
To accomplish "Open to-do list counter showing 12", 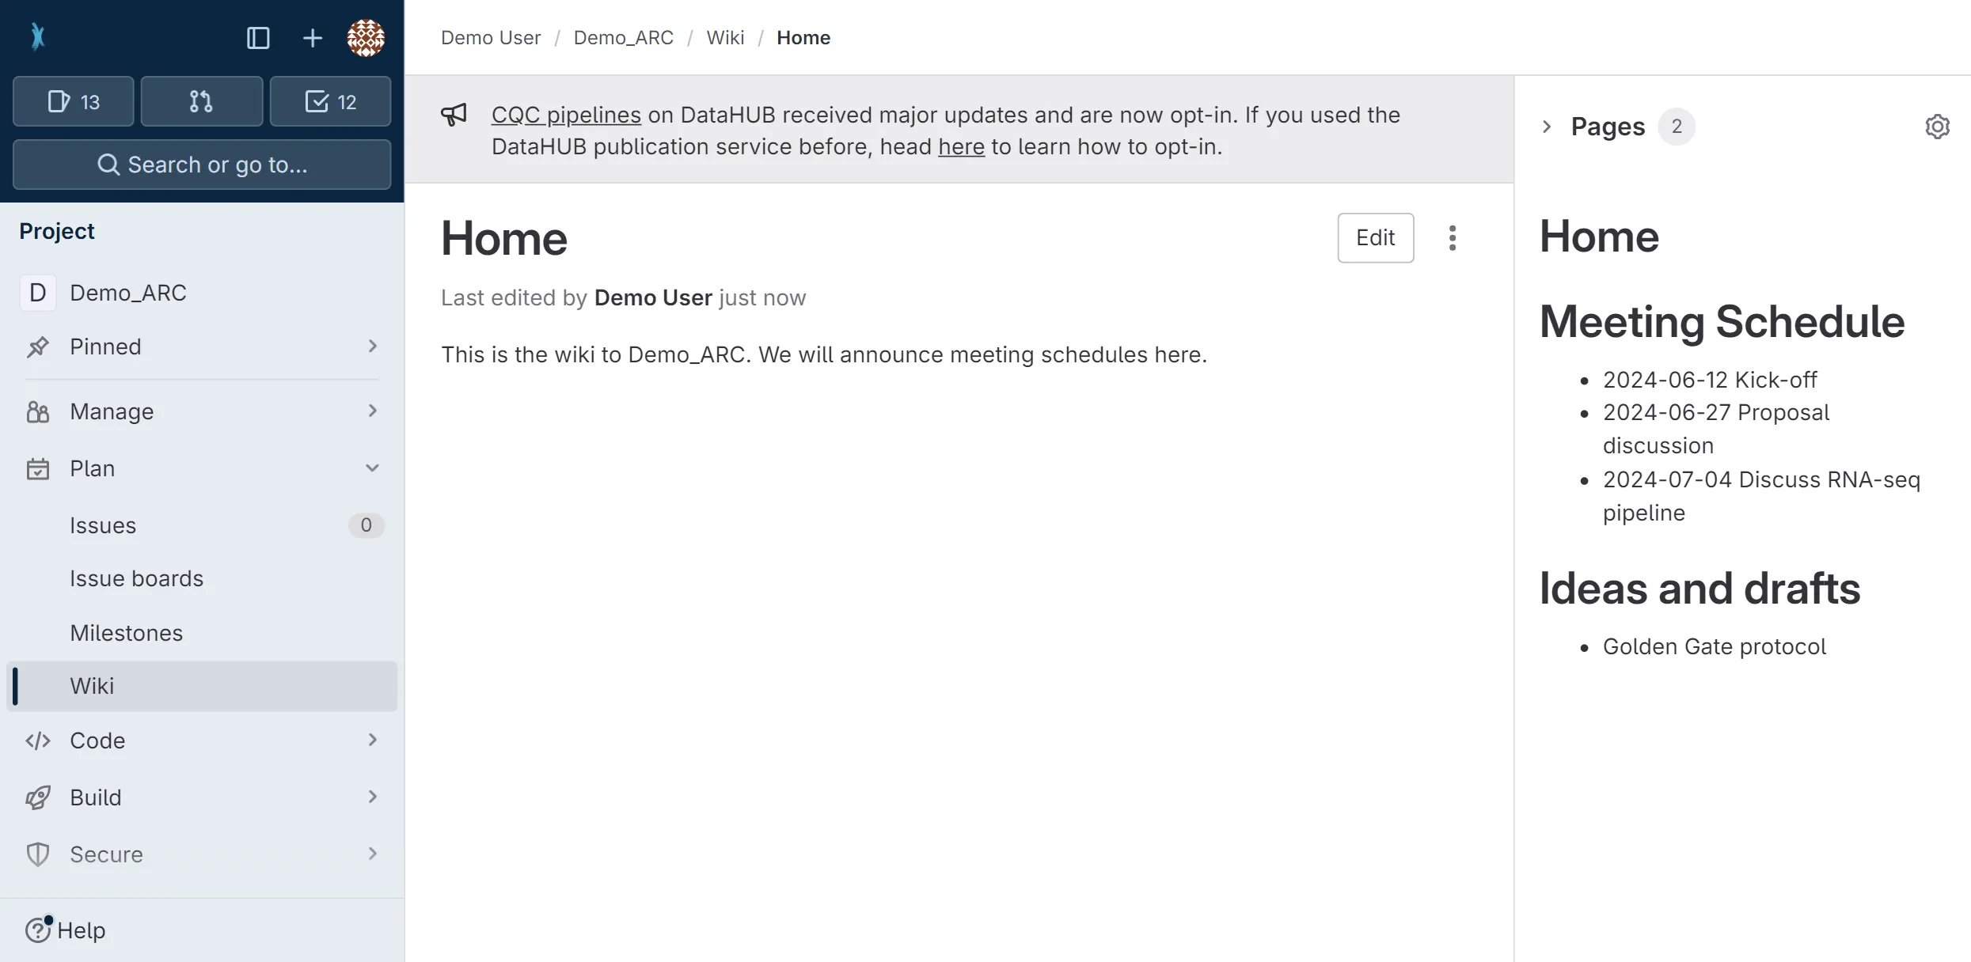I will pyautogui.click(x=330, y=101).
